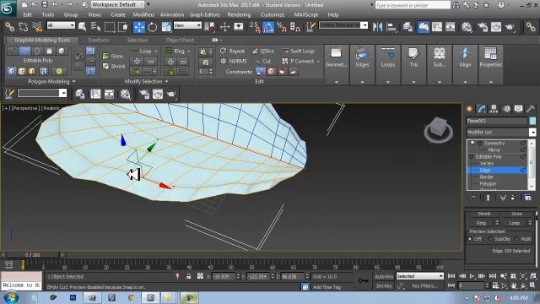Switch to the Object Paint ribbon tab

pyautogui.click(x=180, y=41)
